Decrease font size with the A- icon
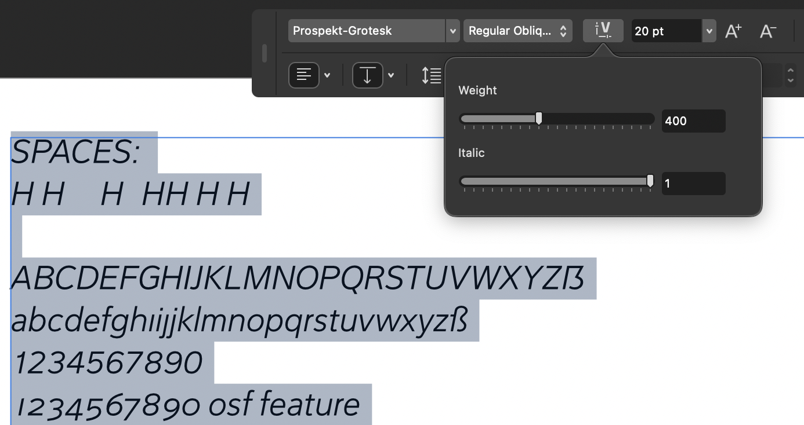The image size is (804, 425). pos(767,30)
